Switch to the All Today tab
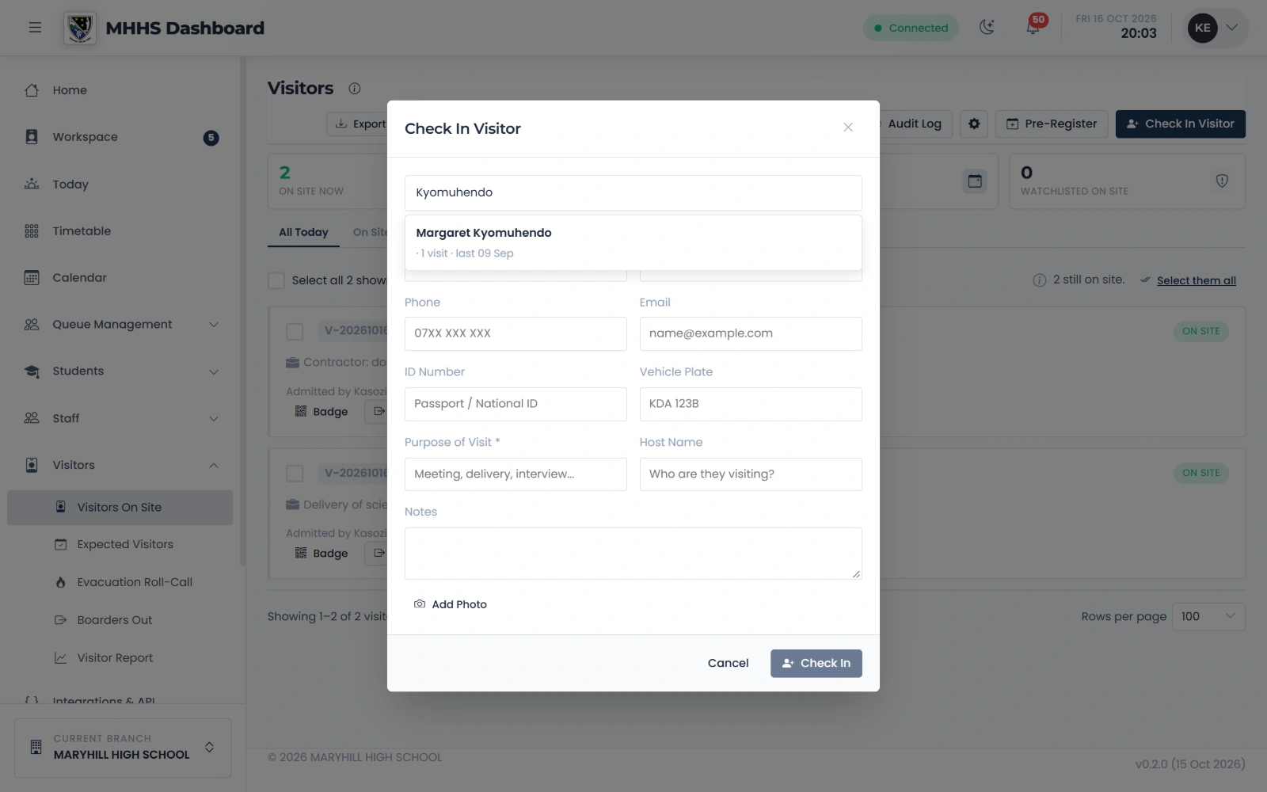Image resolution: width=1267 pixels, height=792 pixels. coord(303,232)
